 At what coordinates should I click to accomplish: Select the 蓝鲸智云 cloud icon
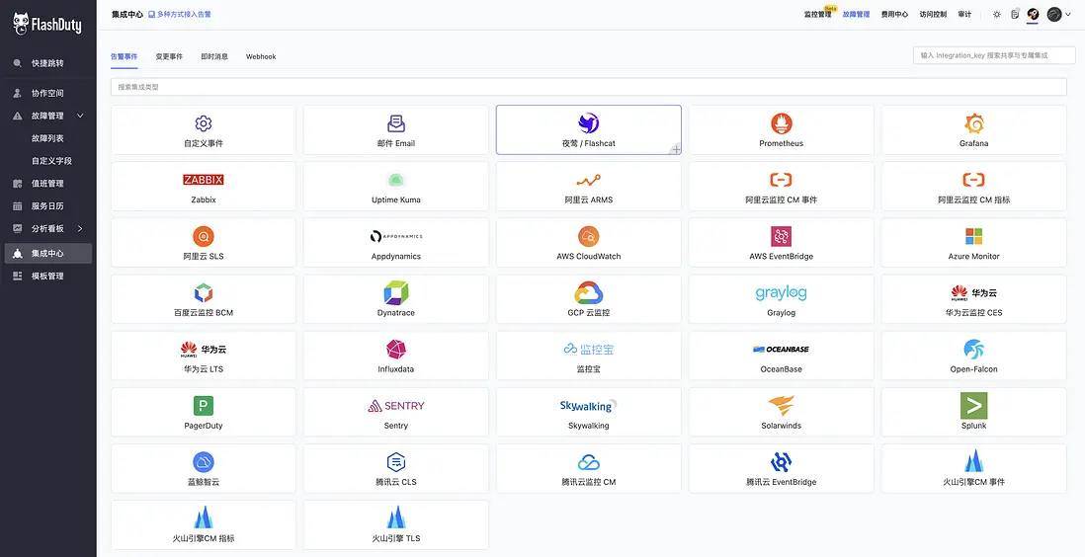click(x=204, y=462)
